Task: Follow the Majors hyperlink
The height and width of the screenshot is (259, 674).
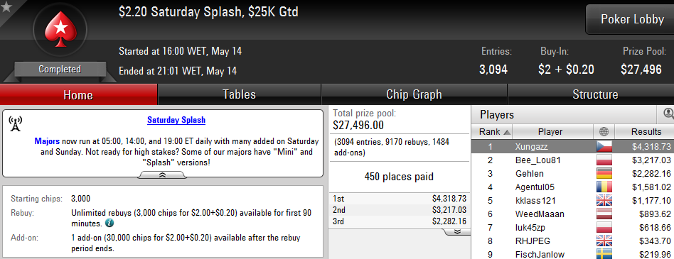Action: click(x=48, y=141)
